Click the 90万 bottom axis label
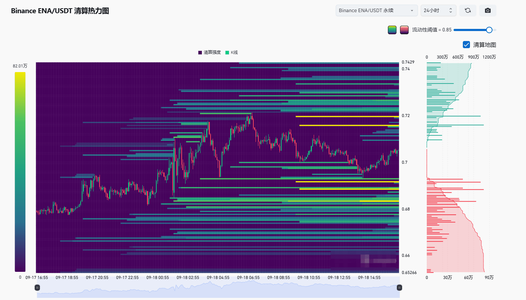 [489, 278]
